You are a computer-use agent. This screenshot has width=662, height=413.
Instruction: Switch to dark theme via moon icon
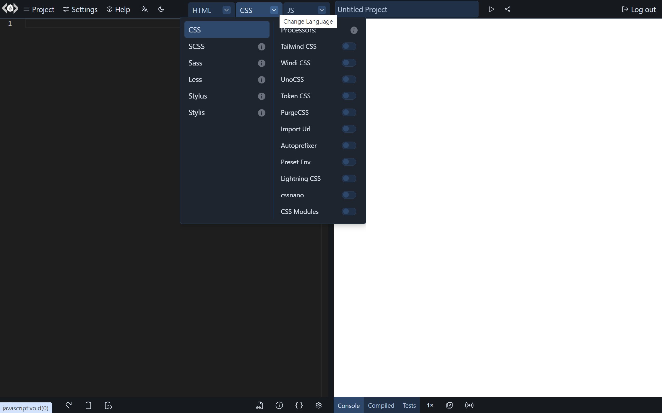click(161, 9)
